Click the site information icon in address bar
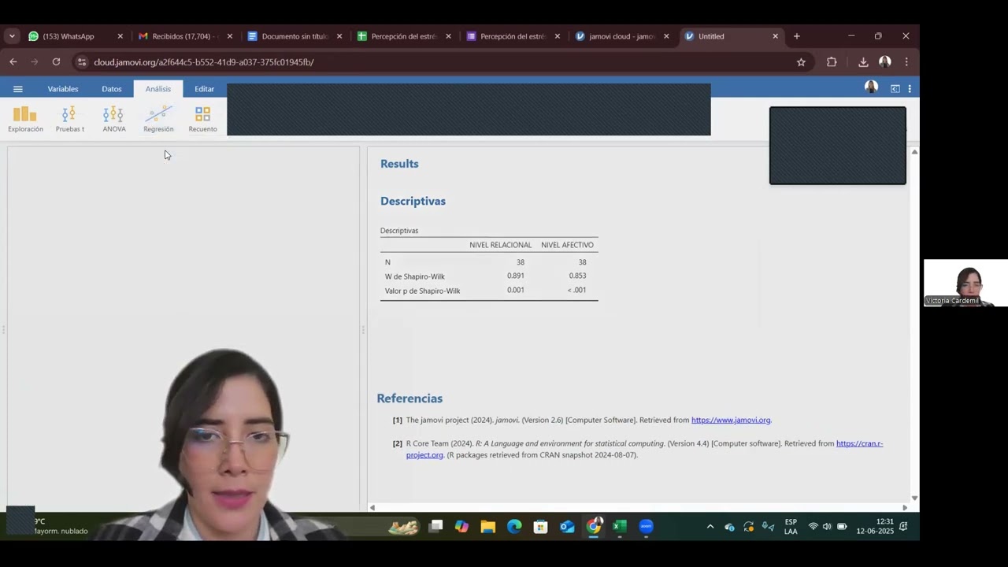Screen dimensions: 1008x567 [82, 61]
